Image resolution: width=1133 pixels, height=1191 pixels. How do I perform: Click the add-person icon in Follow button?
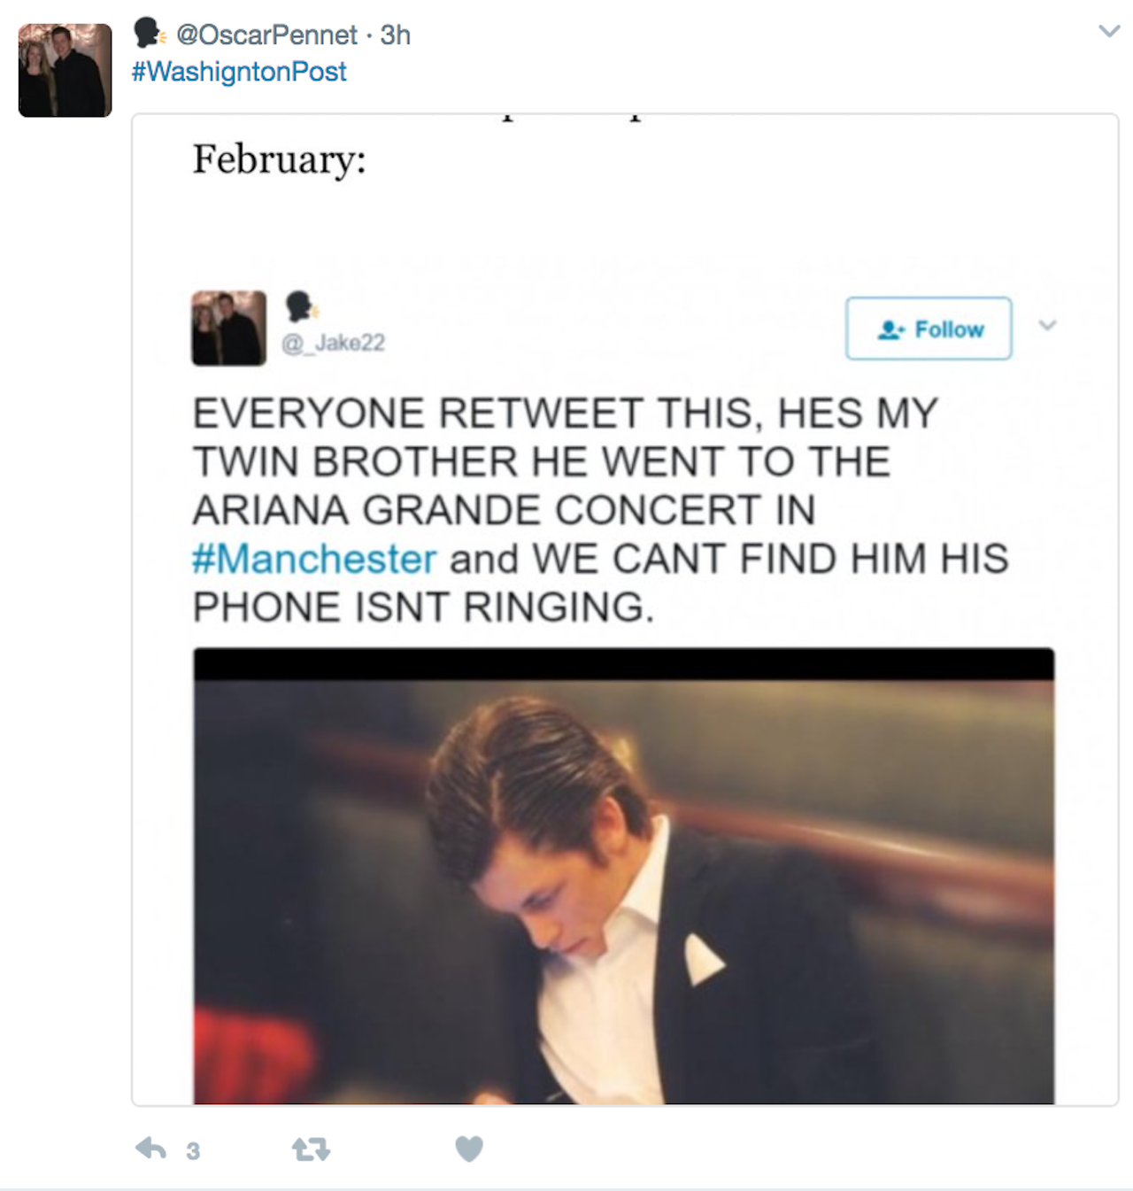(890, 329)
